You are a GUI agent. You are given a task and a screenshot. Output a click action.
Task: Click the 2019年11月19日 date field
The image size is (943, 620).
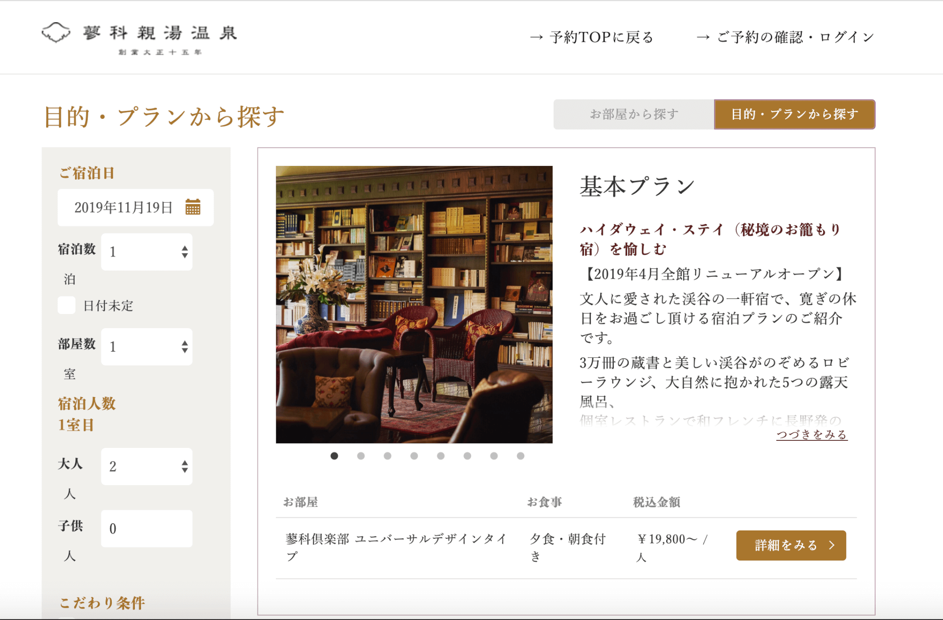(135, 207)
